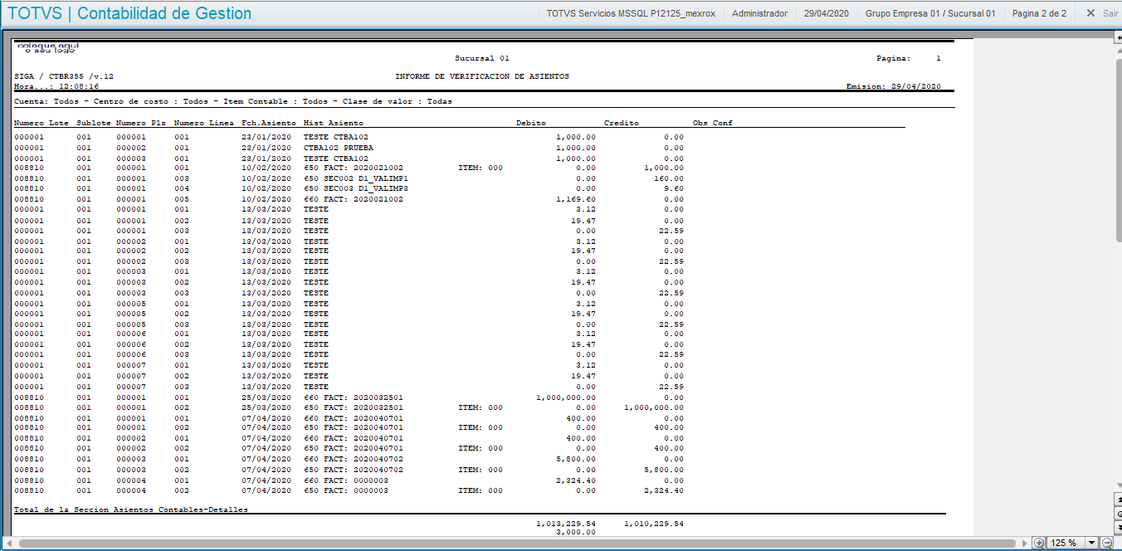Click the CTBA102 PRUEBA history cell
This screenshot has height=551, width=1122.
click(x=339, y=148)
